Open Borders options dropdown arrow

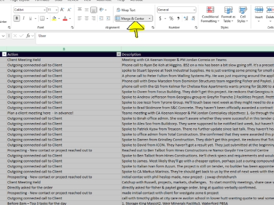click(47, 19)
